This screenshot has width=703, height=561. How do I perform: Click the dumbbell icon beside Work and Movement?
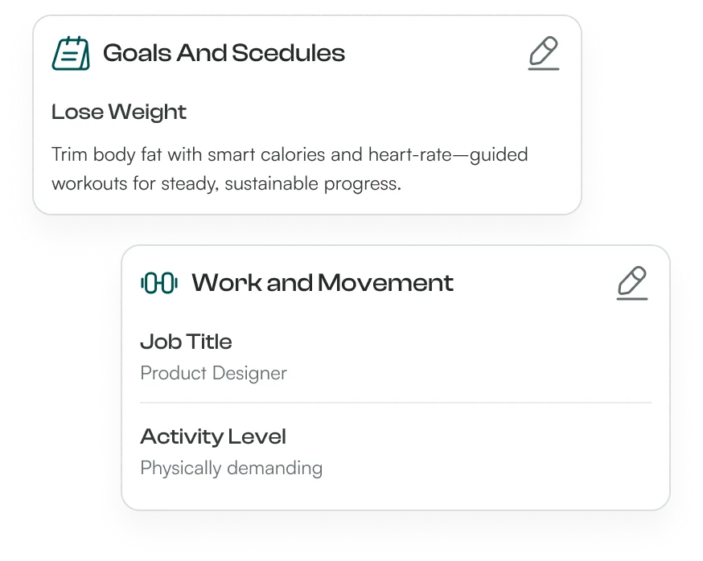coord(159,283)
